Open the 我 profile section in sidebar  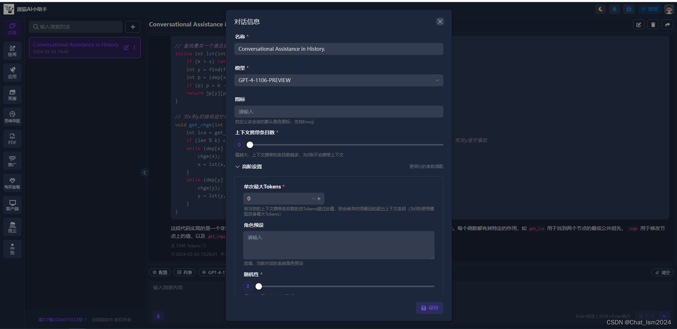click(12, 249)
